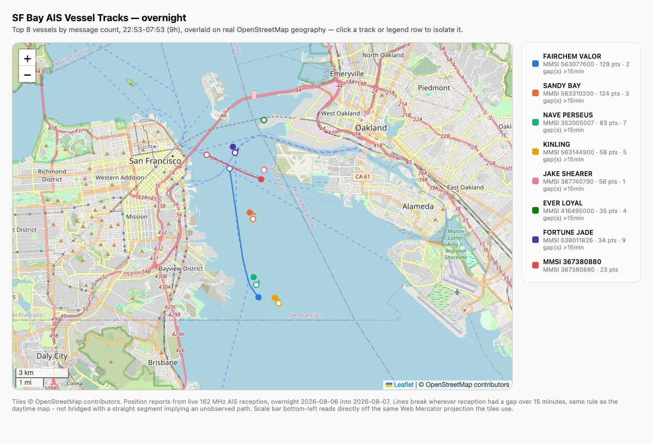Click the Emeryville map label
The width and height of the screenshot is (653, 444).
pos(347,74)
